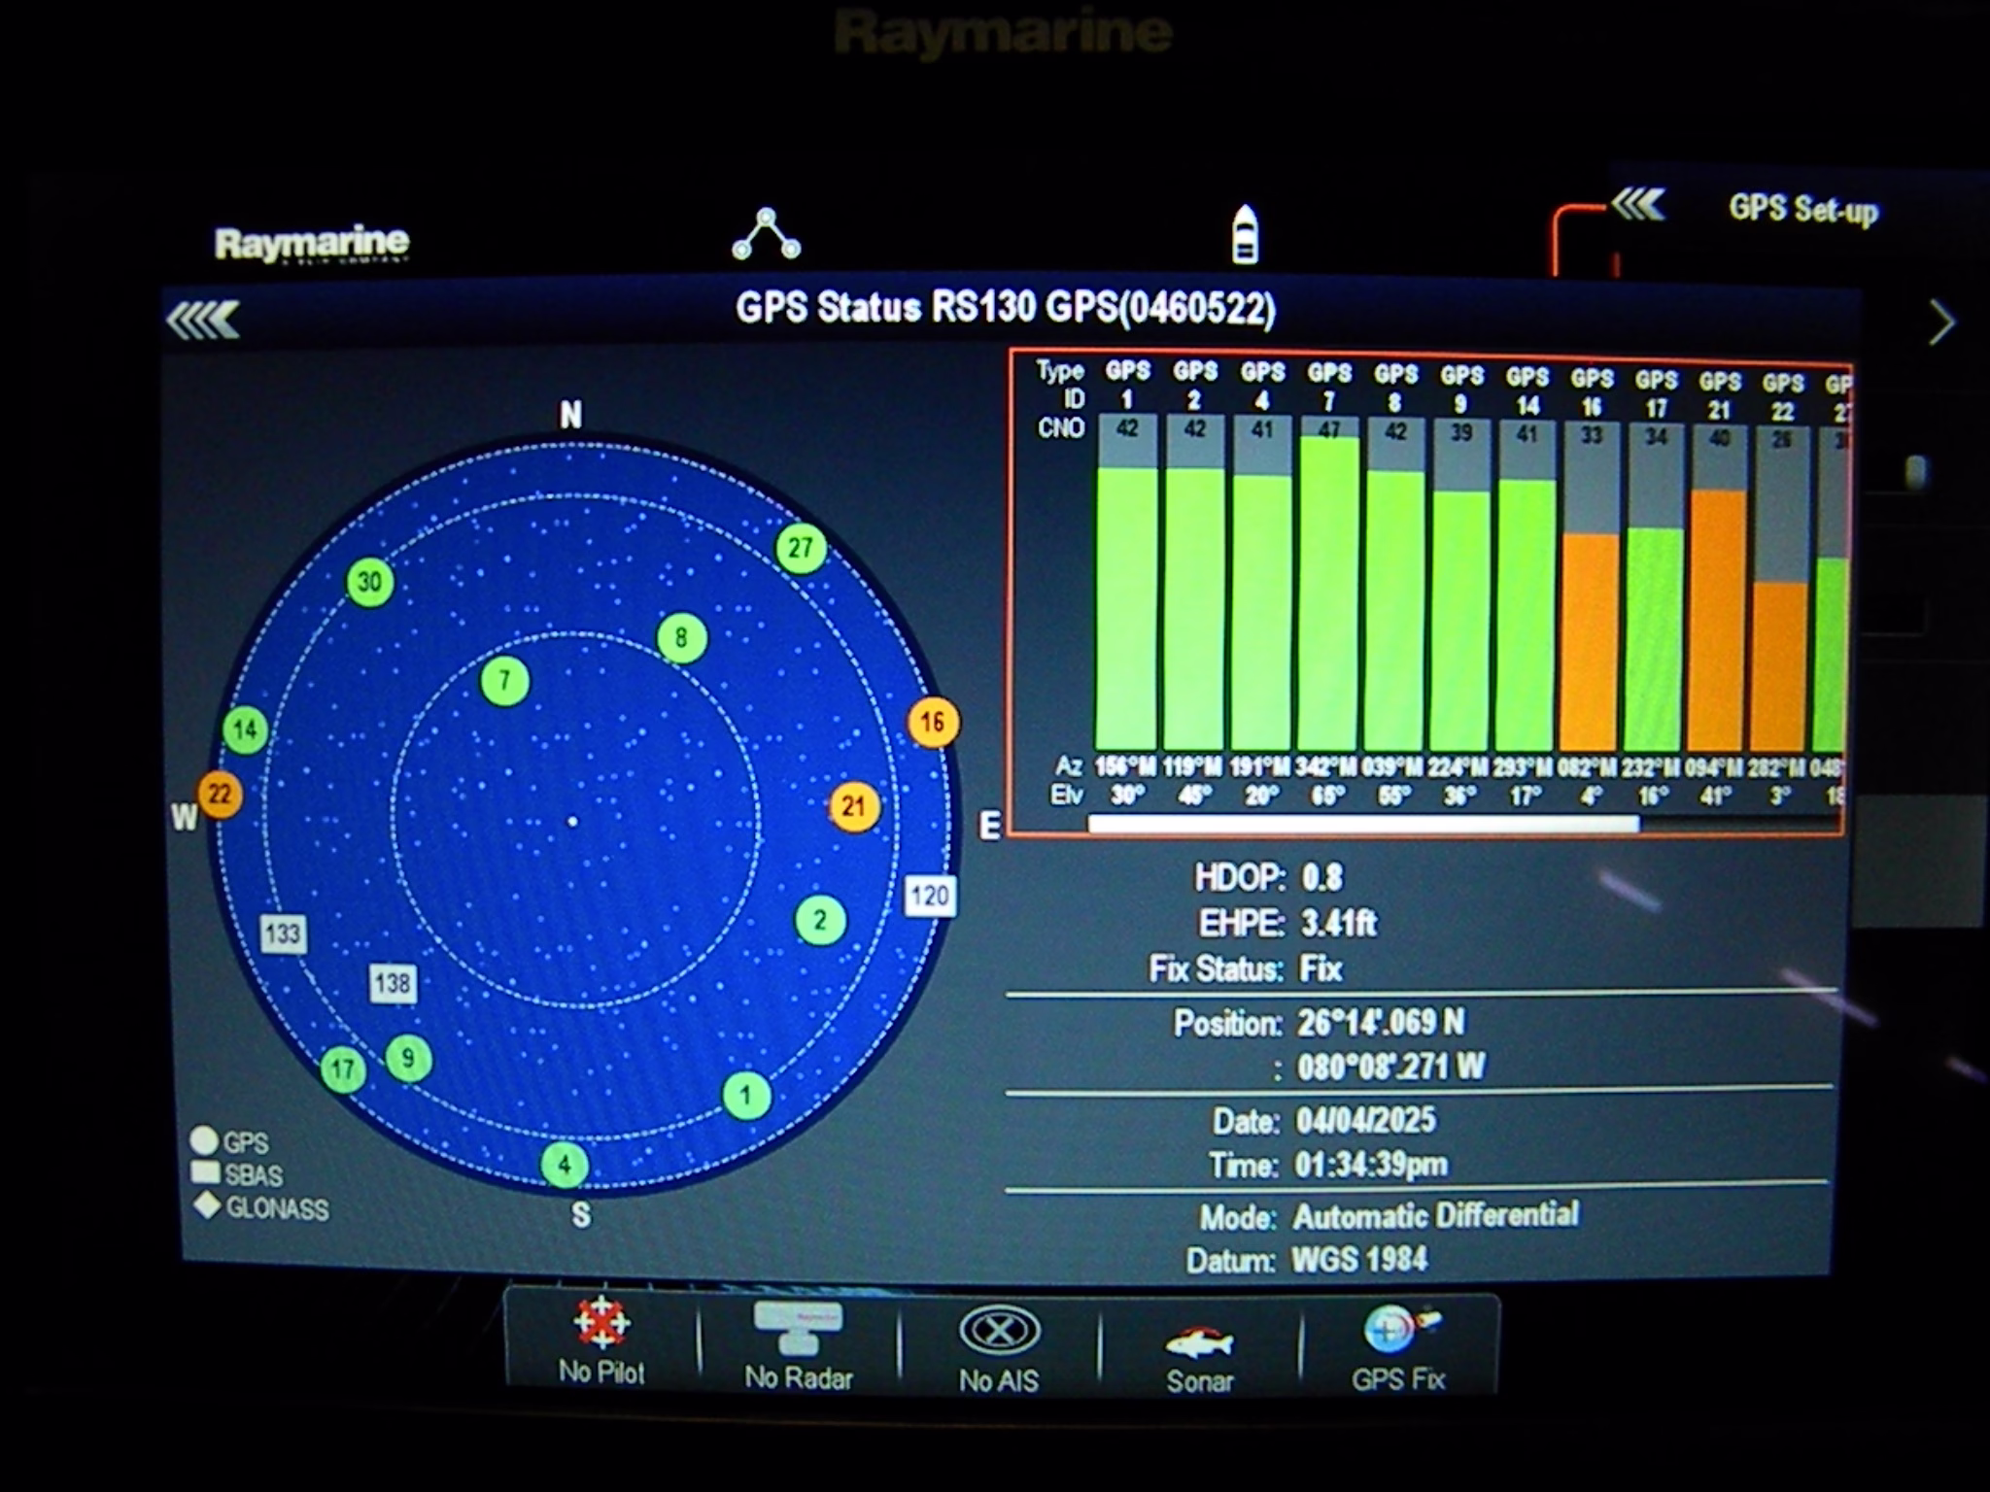Select satellite 8 on the sky view
Screen dimensions: 1990x1492
682,638
